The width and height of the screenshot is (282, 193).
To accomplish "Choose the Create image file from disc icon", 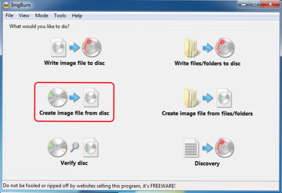I will (x=73, y=98).
